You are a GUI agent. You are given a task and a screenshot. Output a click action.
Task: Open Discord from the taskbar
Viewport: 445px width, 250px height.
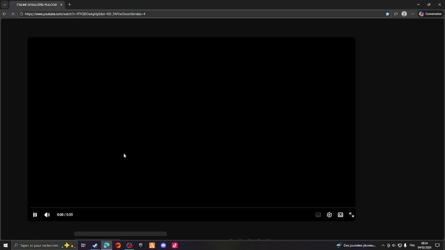click(163, 245)
